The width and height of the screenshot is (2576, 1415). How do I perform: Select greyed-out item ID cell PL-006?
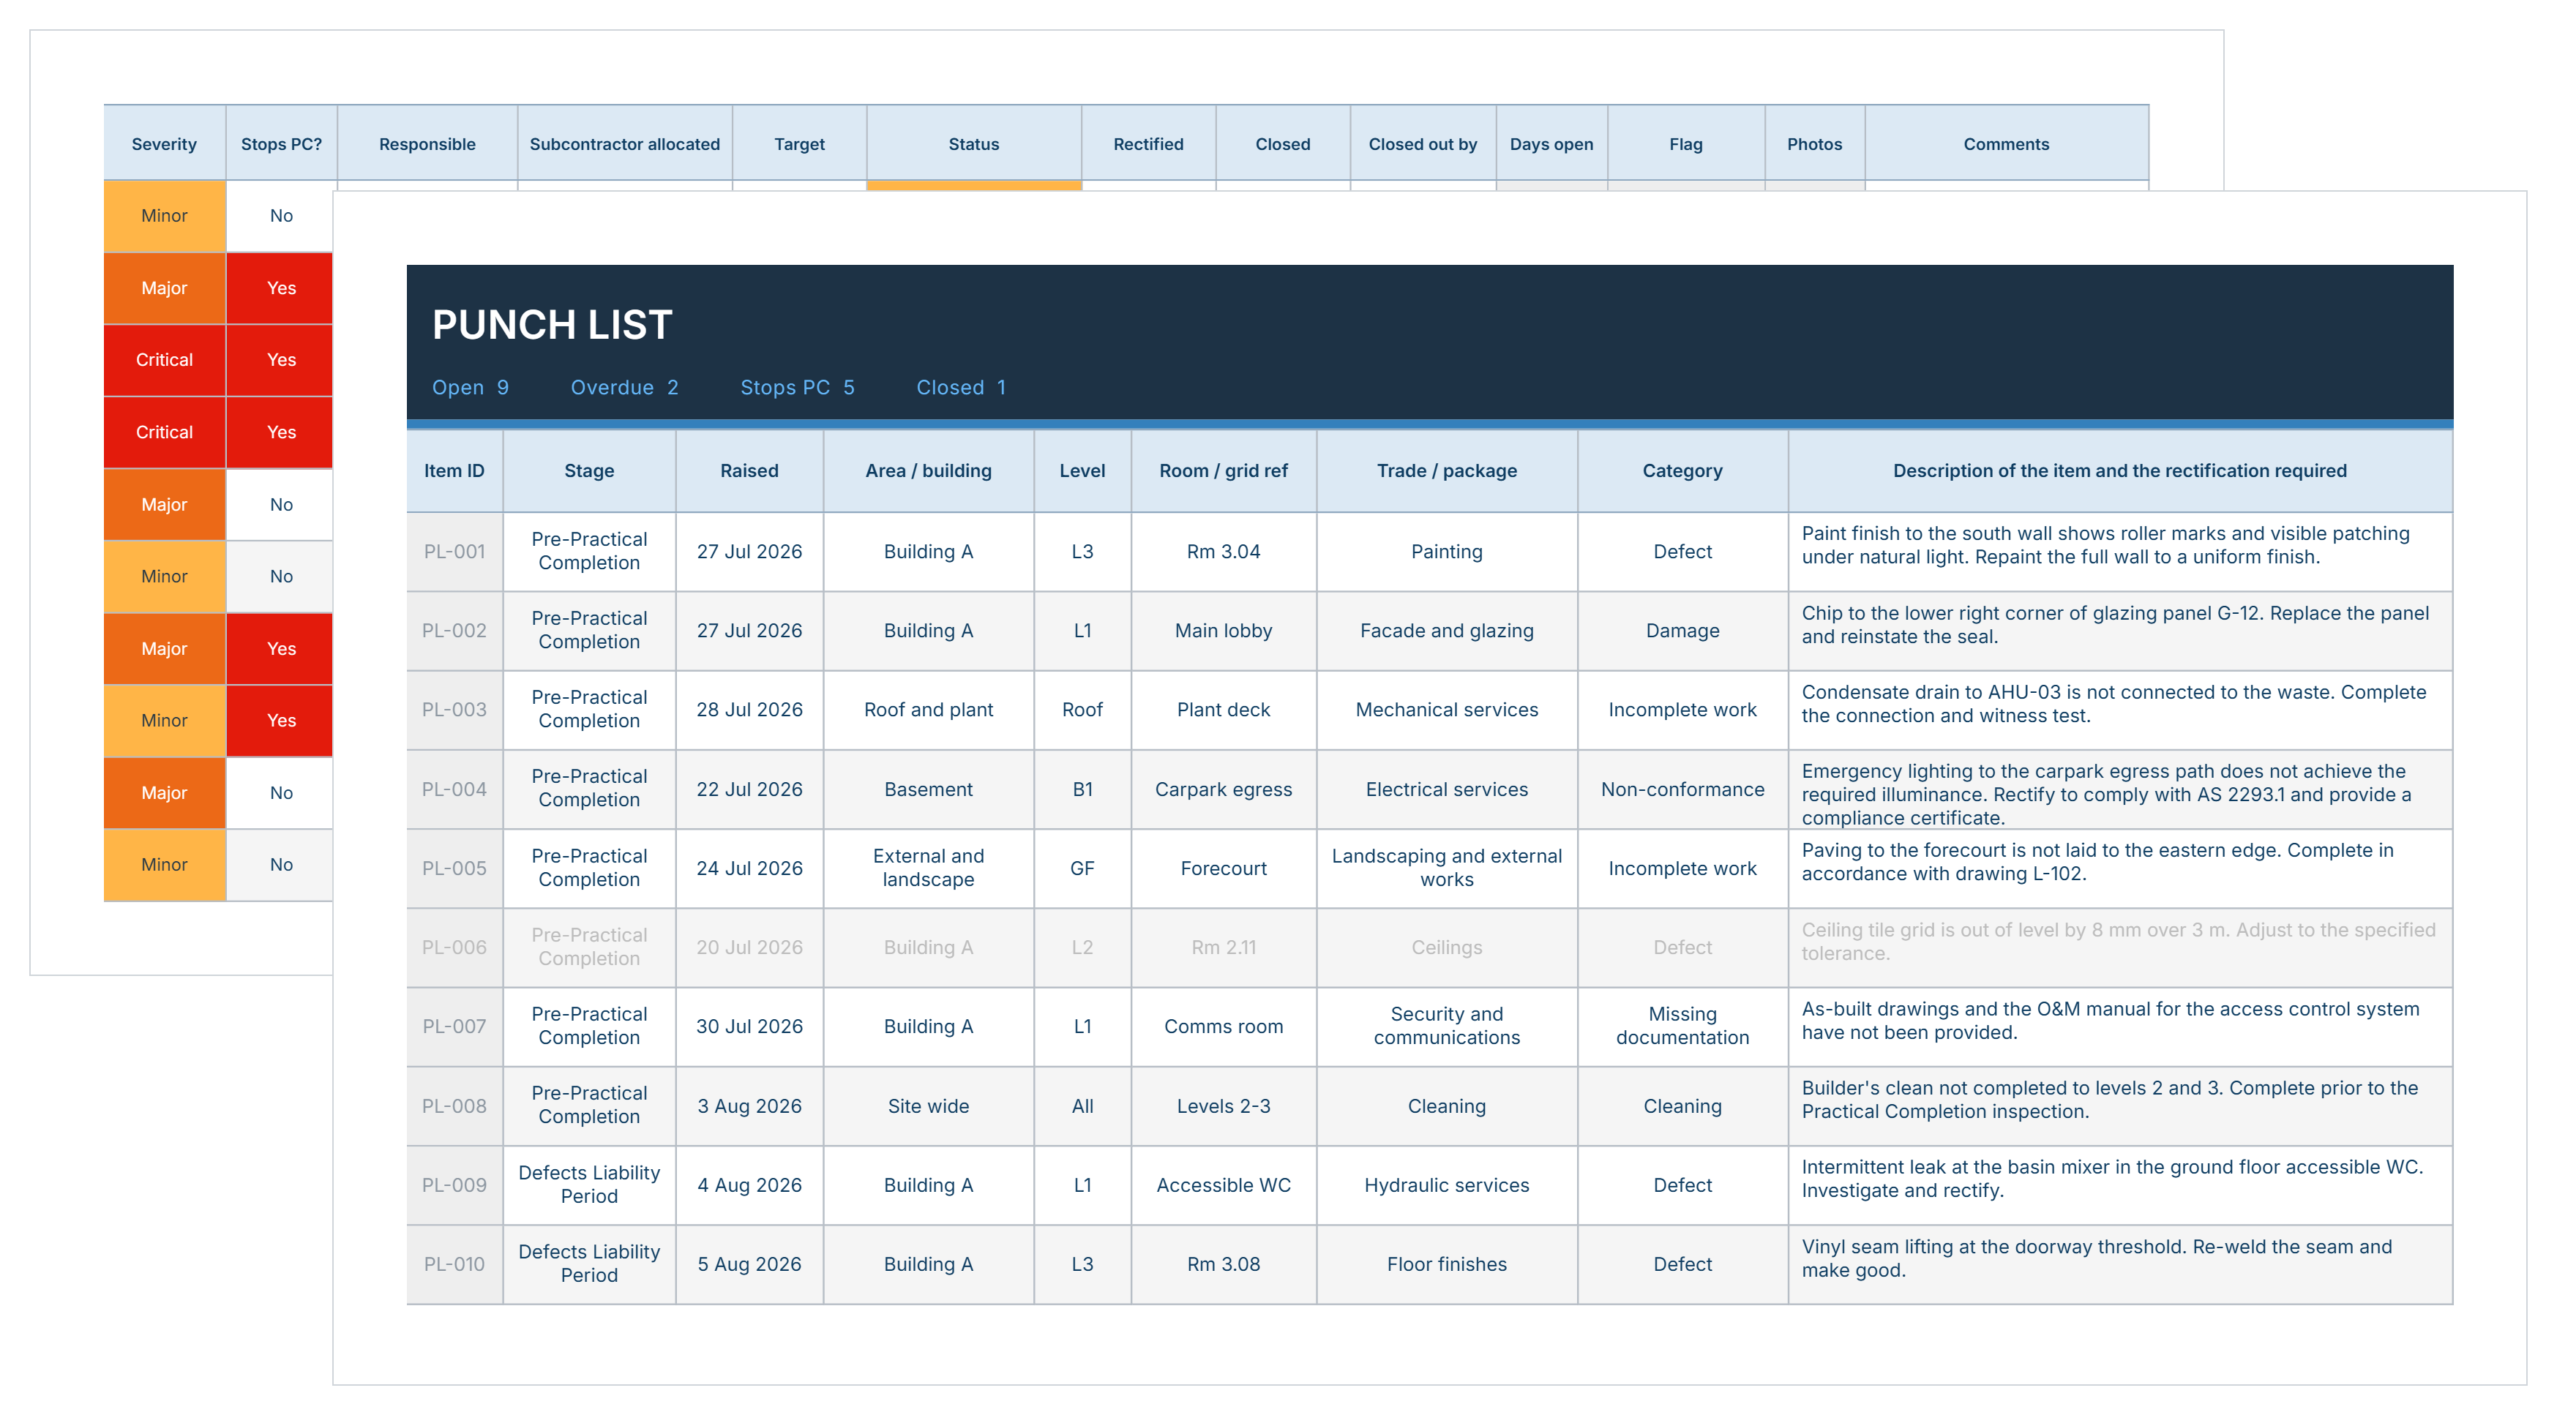pos(454,948)
